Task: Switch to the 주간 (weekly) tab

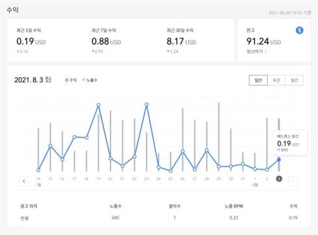Action: pyautogui.click(x=276, y=80)
